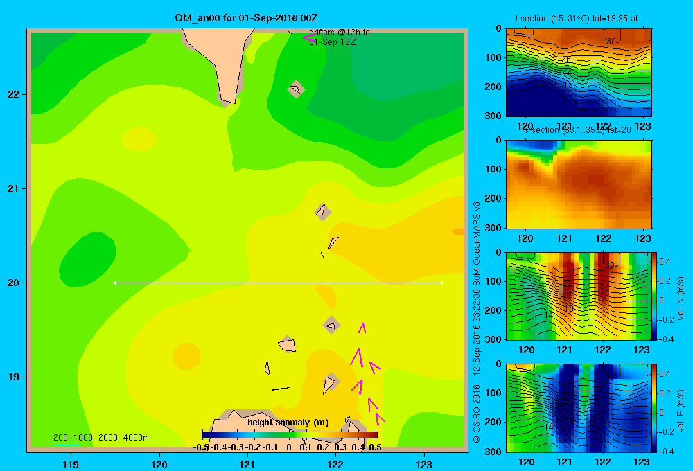Click the latitude 19 axis label on main map
This screenshot has height=471, width=693.
13,377
